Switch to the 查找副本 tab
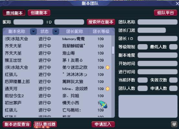This screenshot has width=179, height=129. tap(14, 13)
